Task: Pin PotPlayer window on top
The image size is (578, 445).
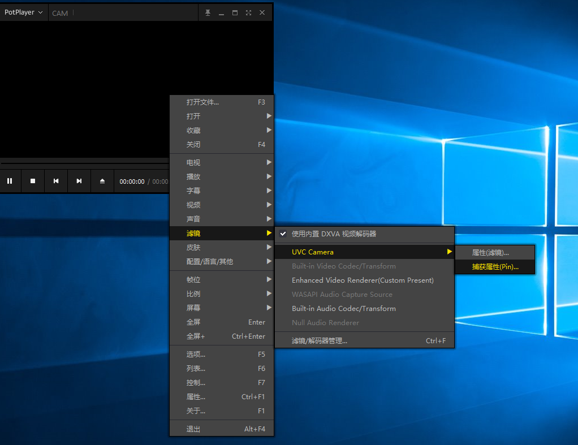Action: tap(208, 12)
